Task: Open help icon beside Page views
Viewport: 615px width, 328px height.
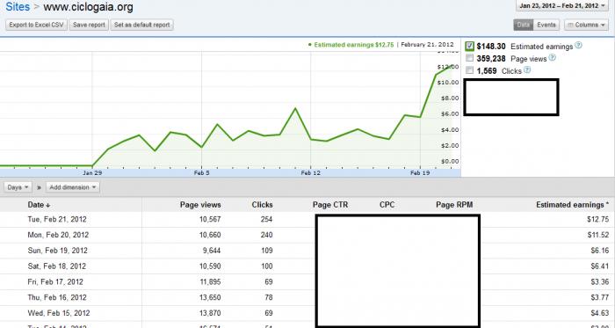Action: pyautogui.click(x=552, y=58)
